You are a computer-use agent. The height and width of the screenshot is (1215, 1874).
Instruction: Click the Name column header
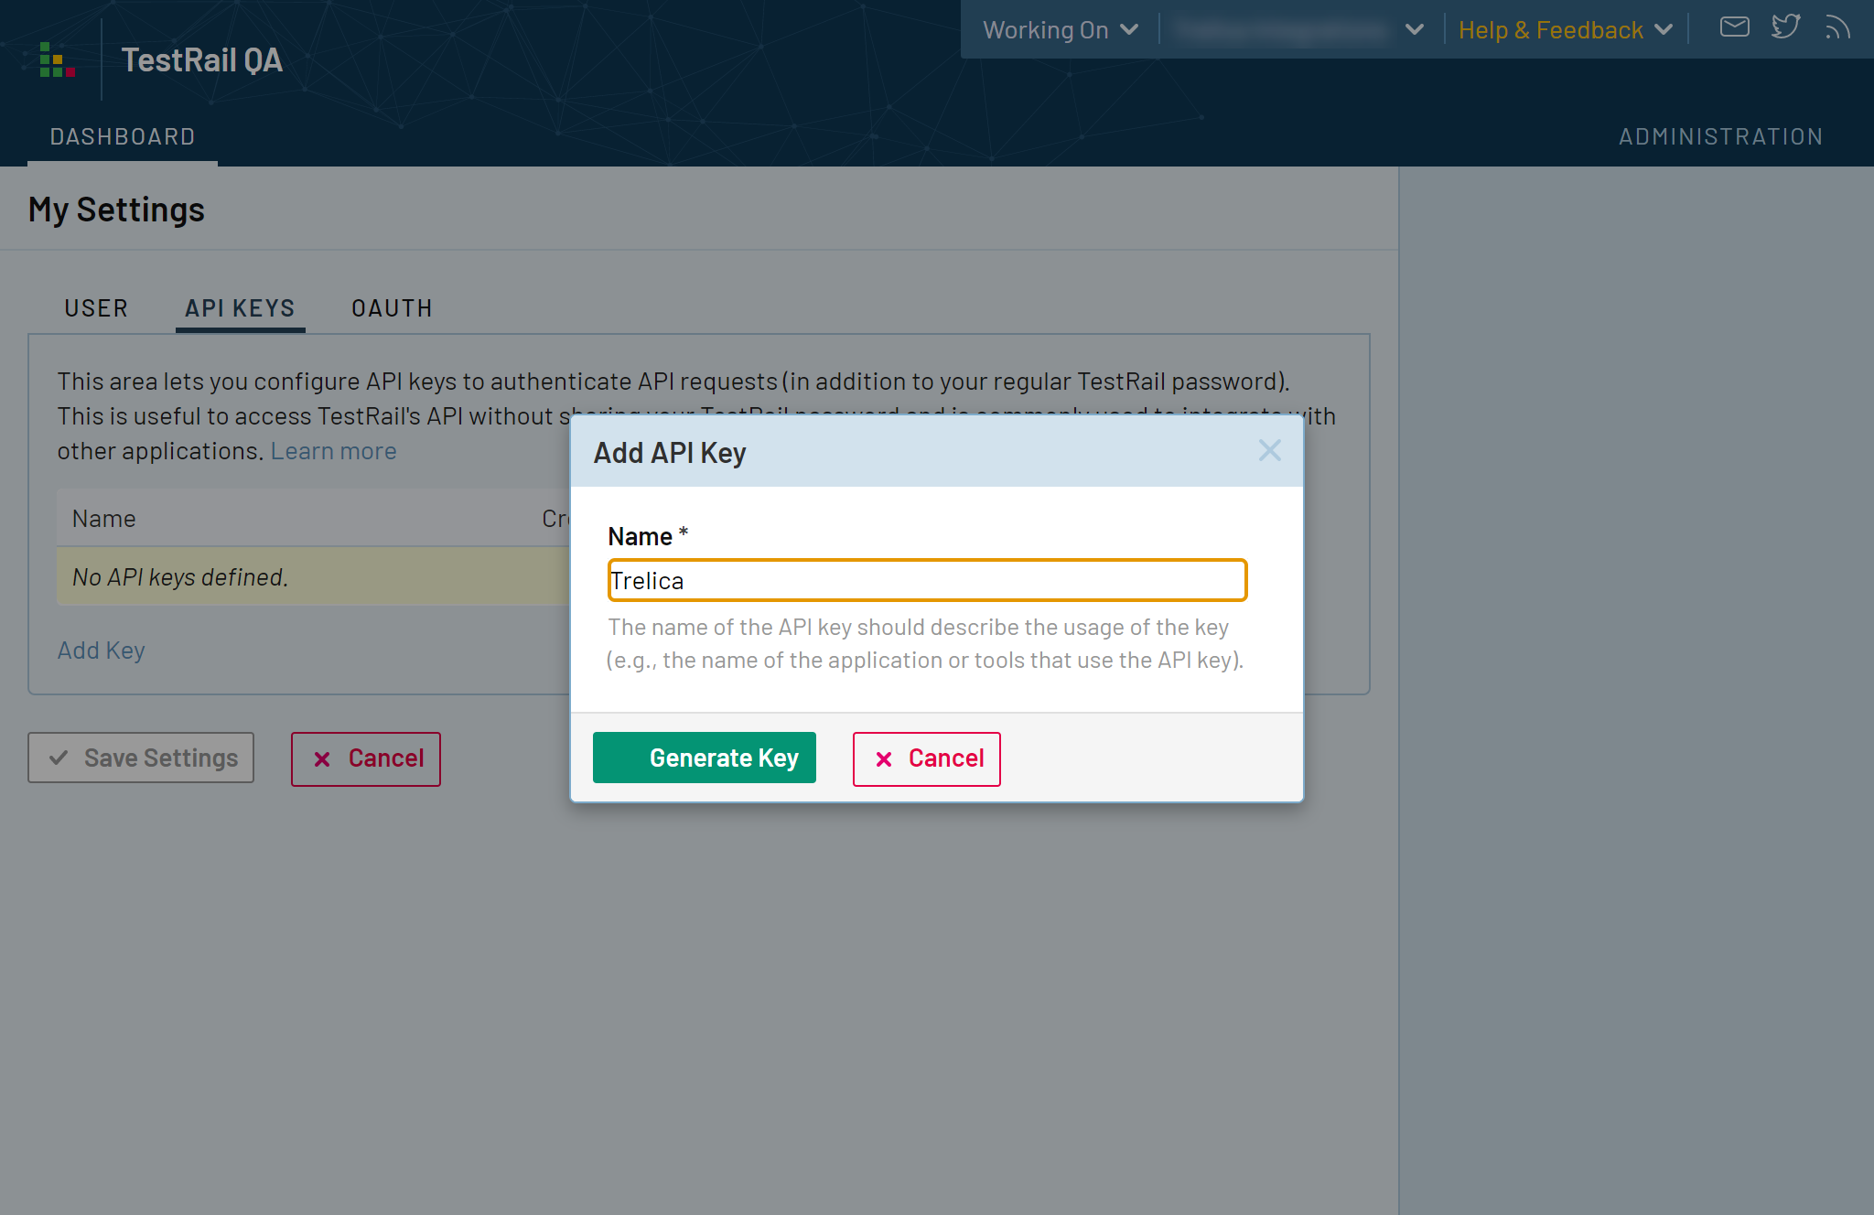[104, 519]
